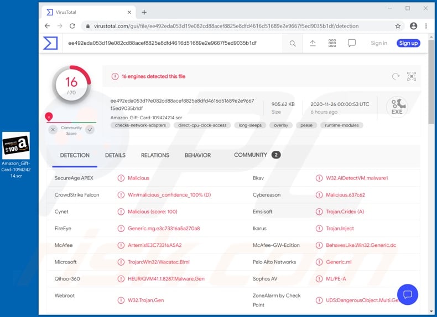
Task: Open the RELATIONS tab
Action: tap(155, 155)
